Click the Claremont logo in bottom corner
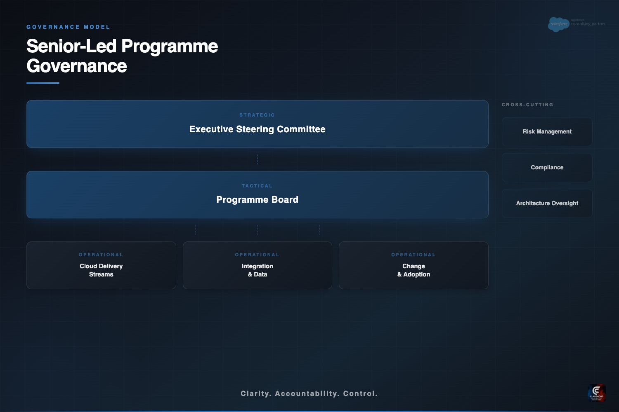 point(596,393)
